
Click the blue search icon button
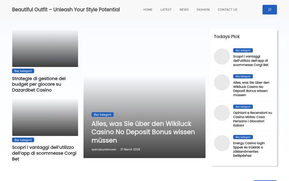[x=269, y=10]
